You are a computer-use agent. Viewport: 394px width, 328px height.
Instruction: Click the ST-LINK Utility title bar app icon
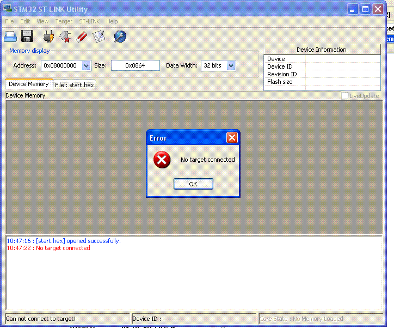[8, 9]
